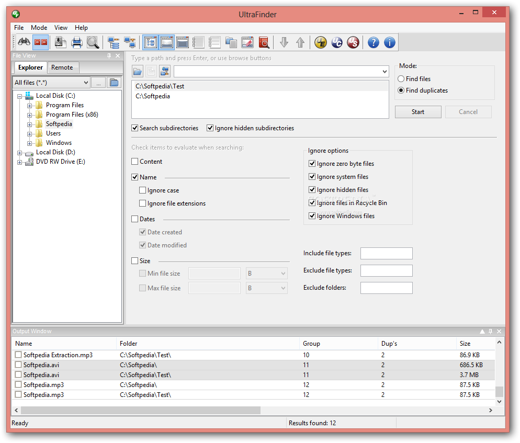520x443 pixels.
Task: Expand the DVD RW Drive (E:) node
Action: 19,163
